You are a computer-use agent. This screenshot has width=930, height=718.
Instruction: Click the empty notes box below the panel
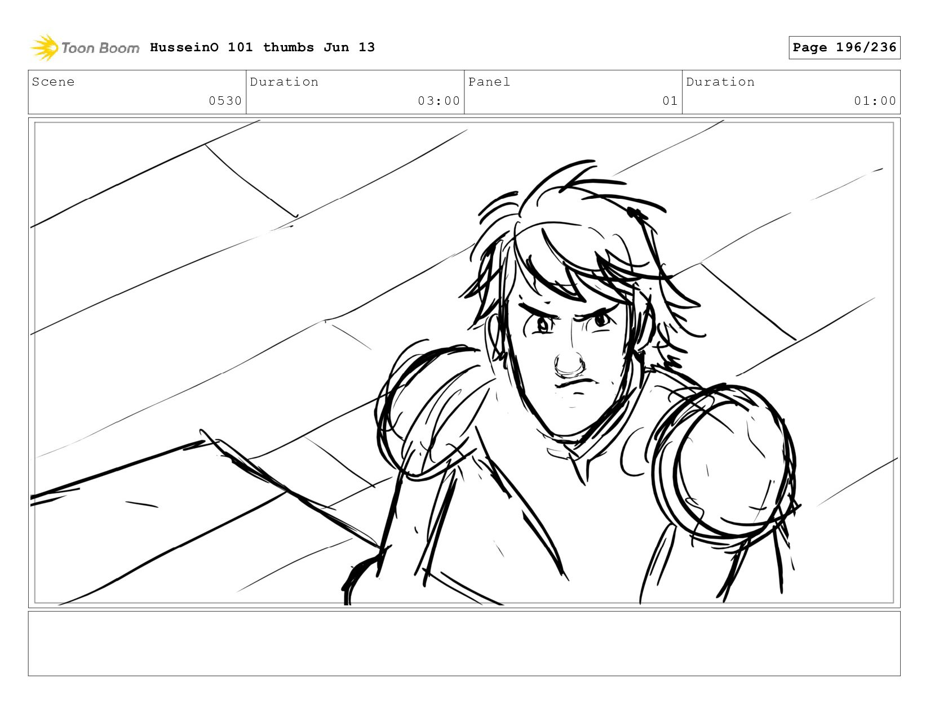pos(464,643)
